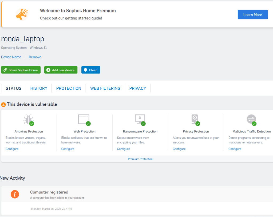273x217 pixels.
Task: Click the Remove device link
Action: click(x=35, y=57)
